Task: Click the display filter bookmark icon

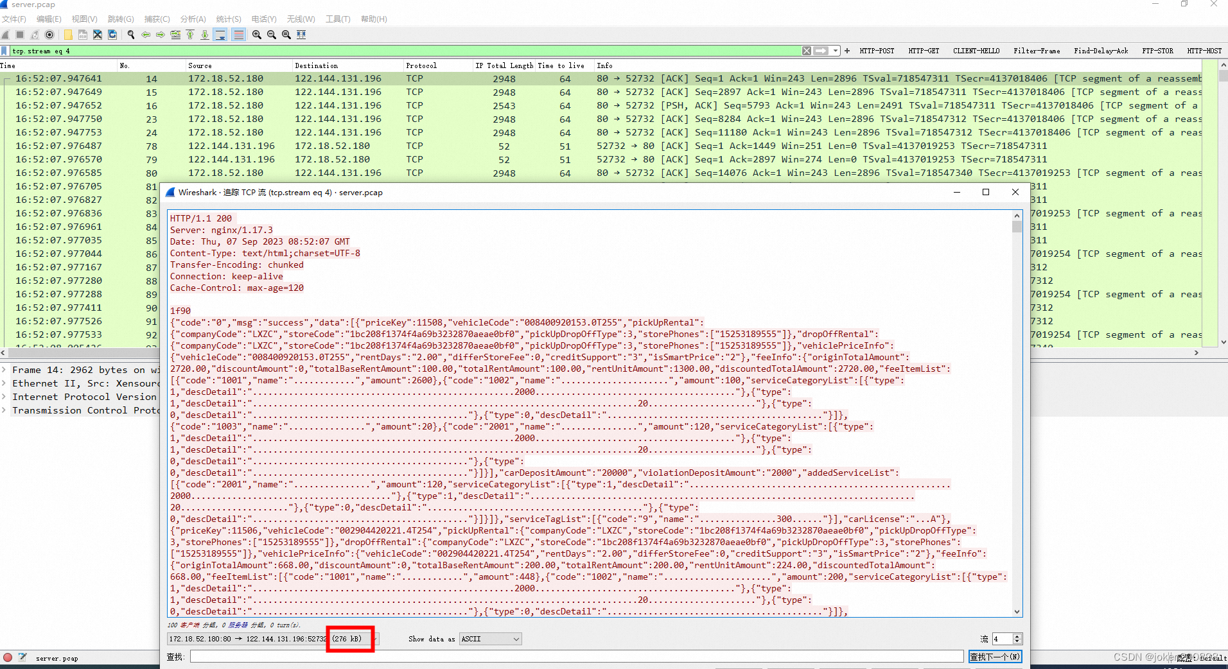Action: coord(5,51)
